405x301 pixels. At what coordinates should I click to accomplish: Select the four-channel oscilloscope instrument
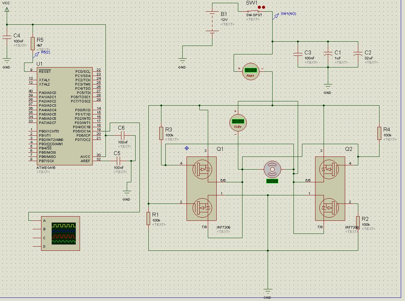point(61,233)
